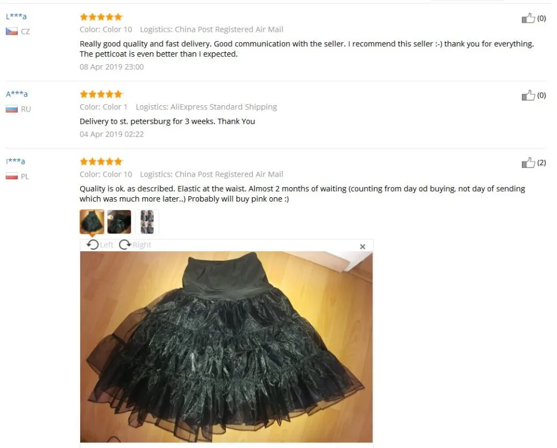Give thumbs-up to I***a's Poland review
Image resolution: width=557 pixels, height=448 pixels.
tap(528, 163)
